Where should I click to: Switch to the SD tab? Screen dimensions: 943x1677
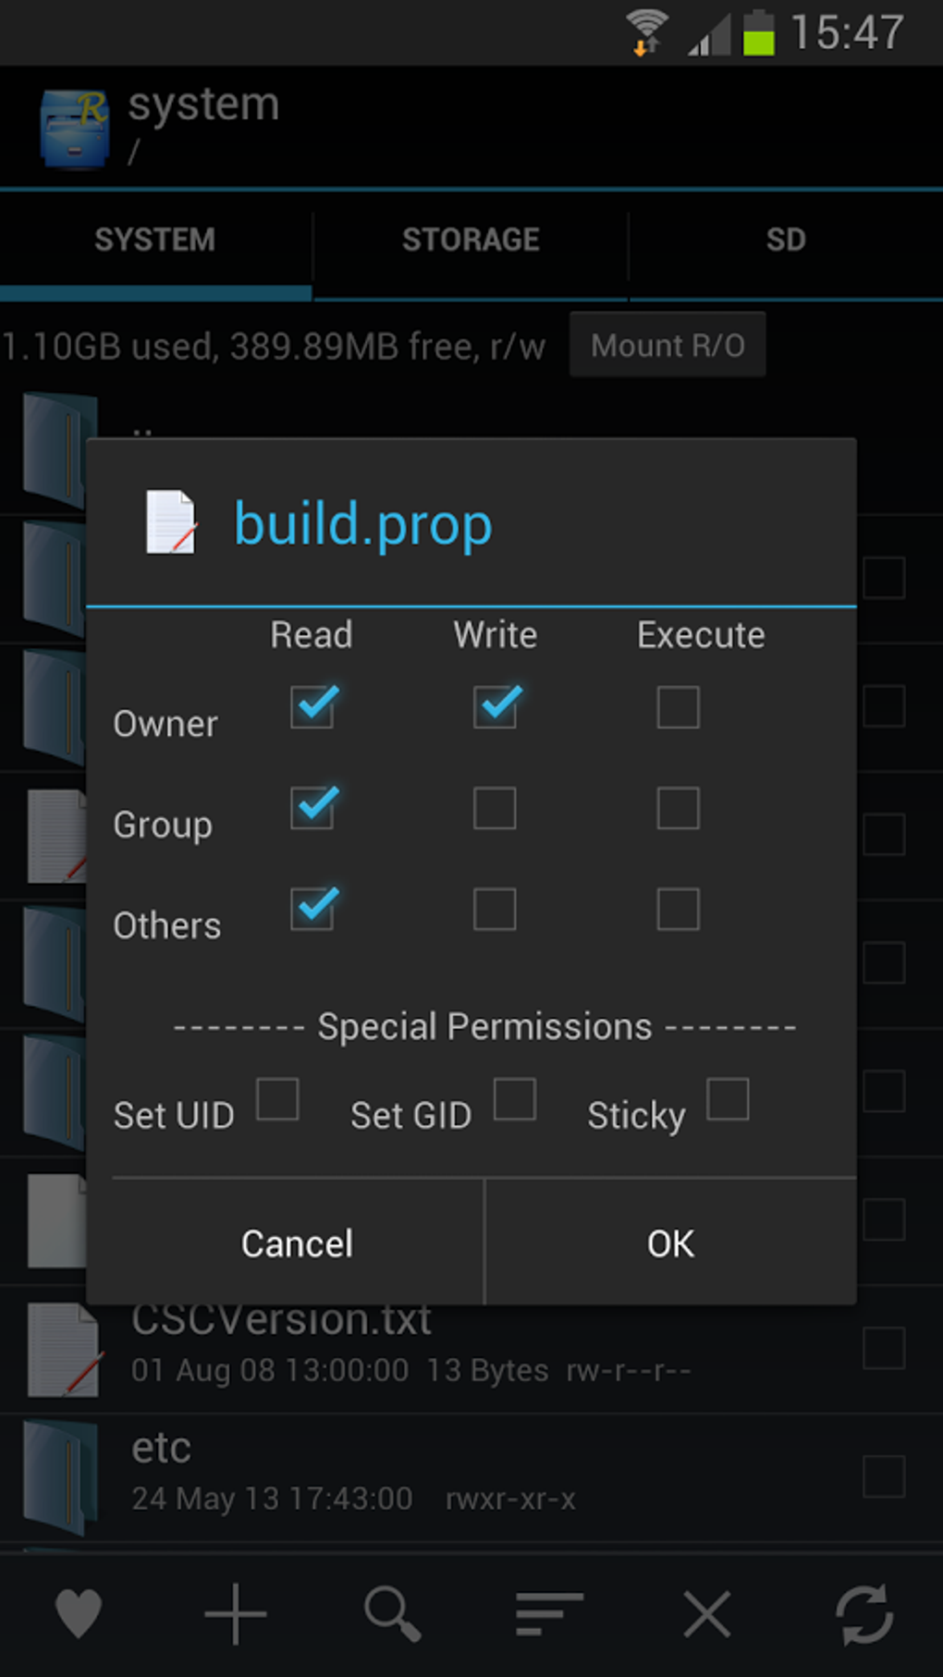click(x=786, y=240)
